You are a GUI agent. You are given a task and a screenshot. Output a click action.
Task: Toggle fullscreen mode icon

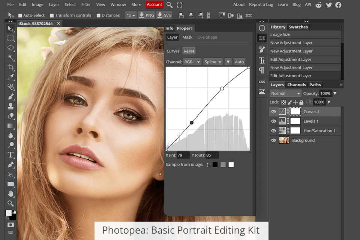pyautogui.click(x=180, y=5)
